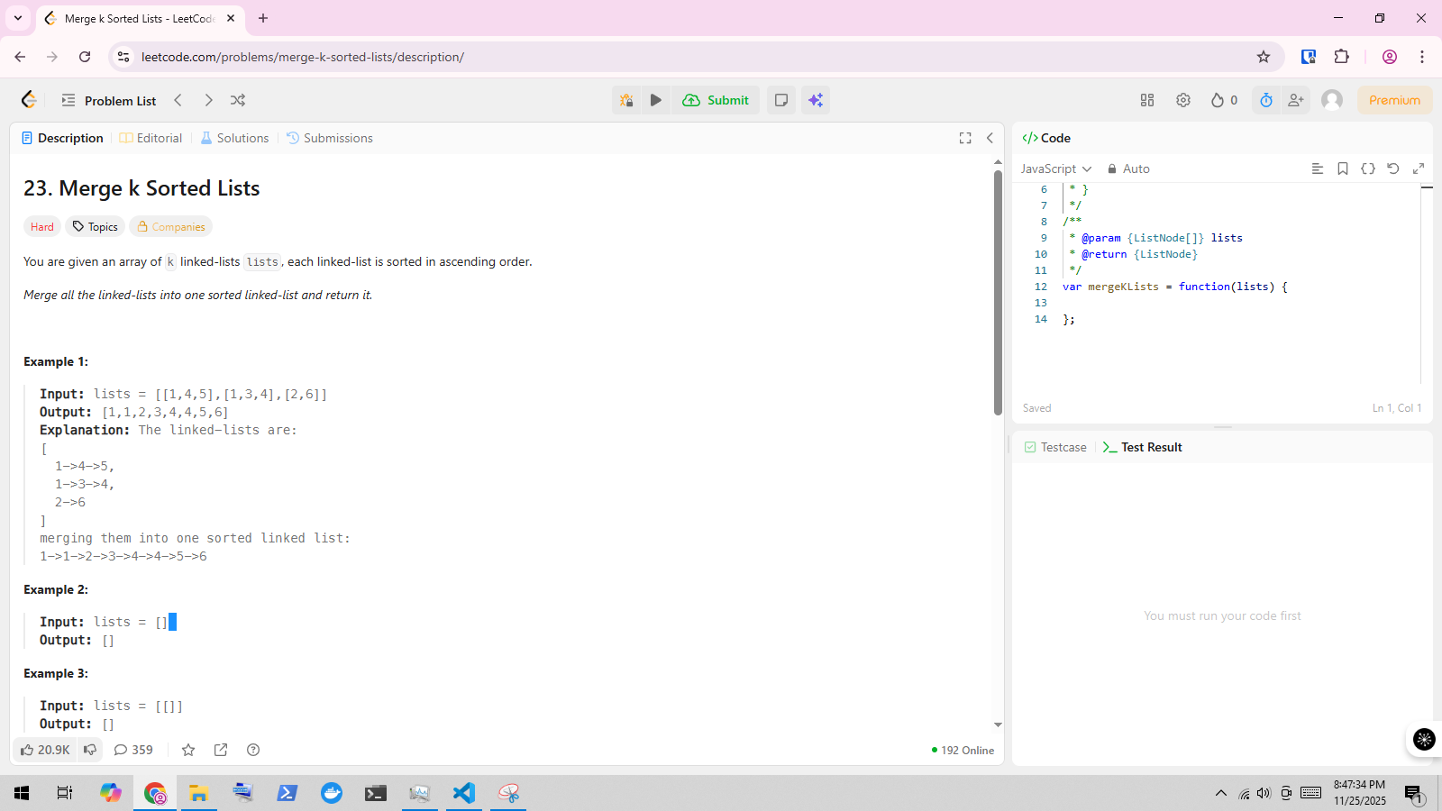The height and width of the screenshot is (811, 1442).
Task: Submit the solution
Action: (716, 100)
